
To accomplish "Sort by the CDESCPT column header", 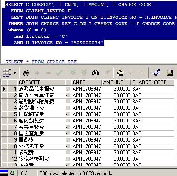I will tap(44, 82).
